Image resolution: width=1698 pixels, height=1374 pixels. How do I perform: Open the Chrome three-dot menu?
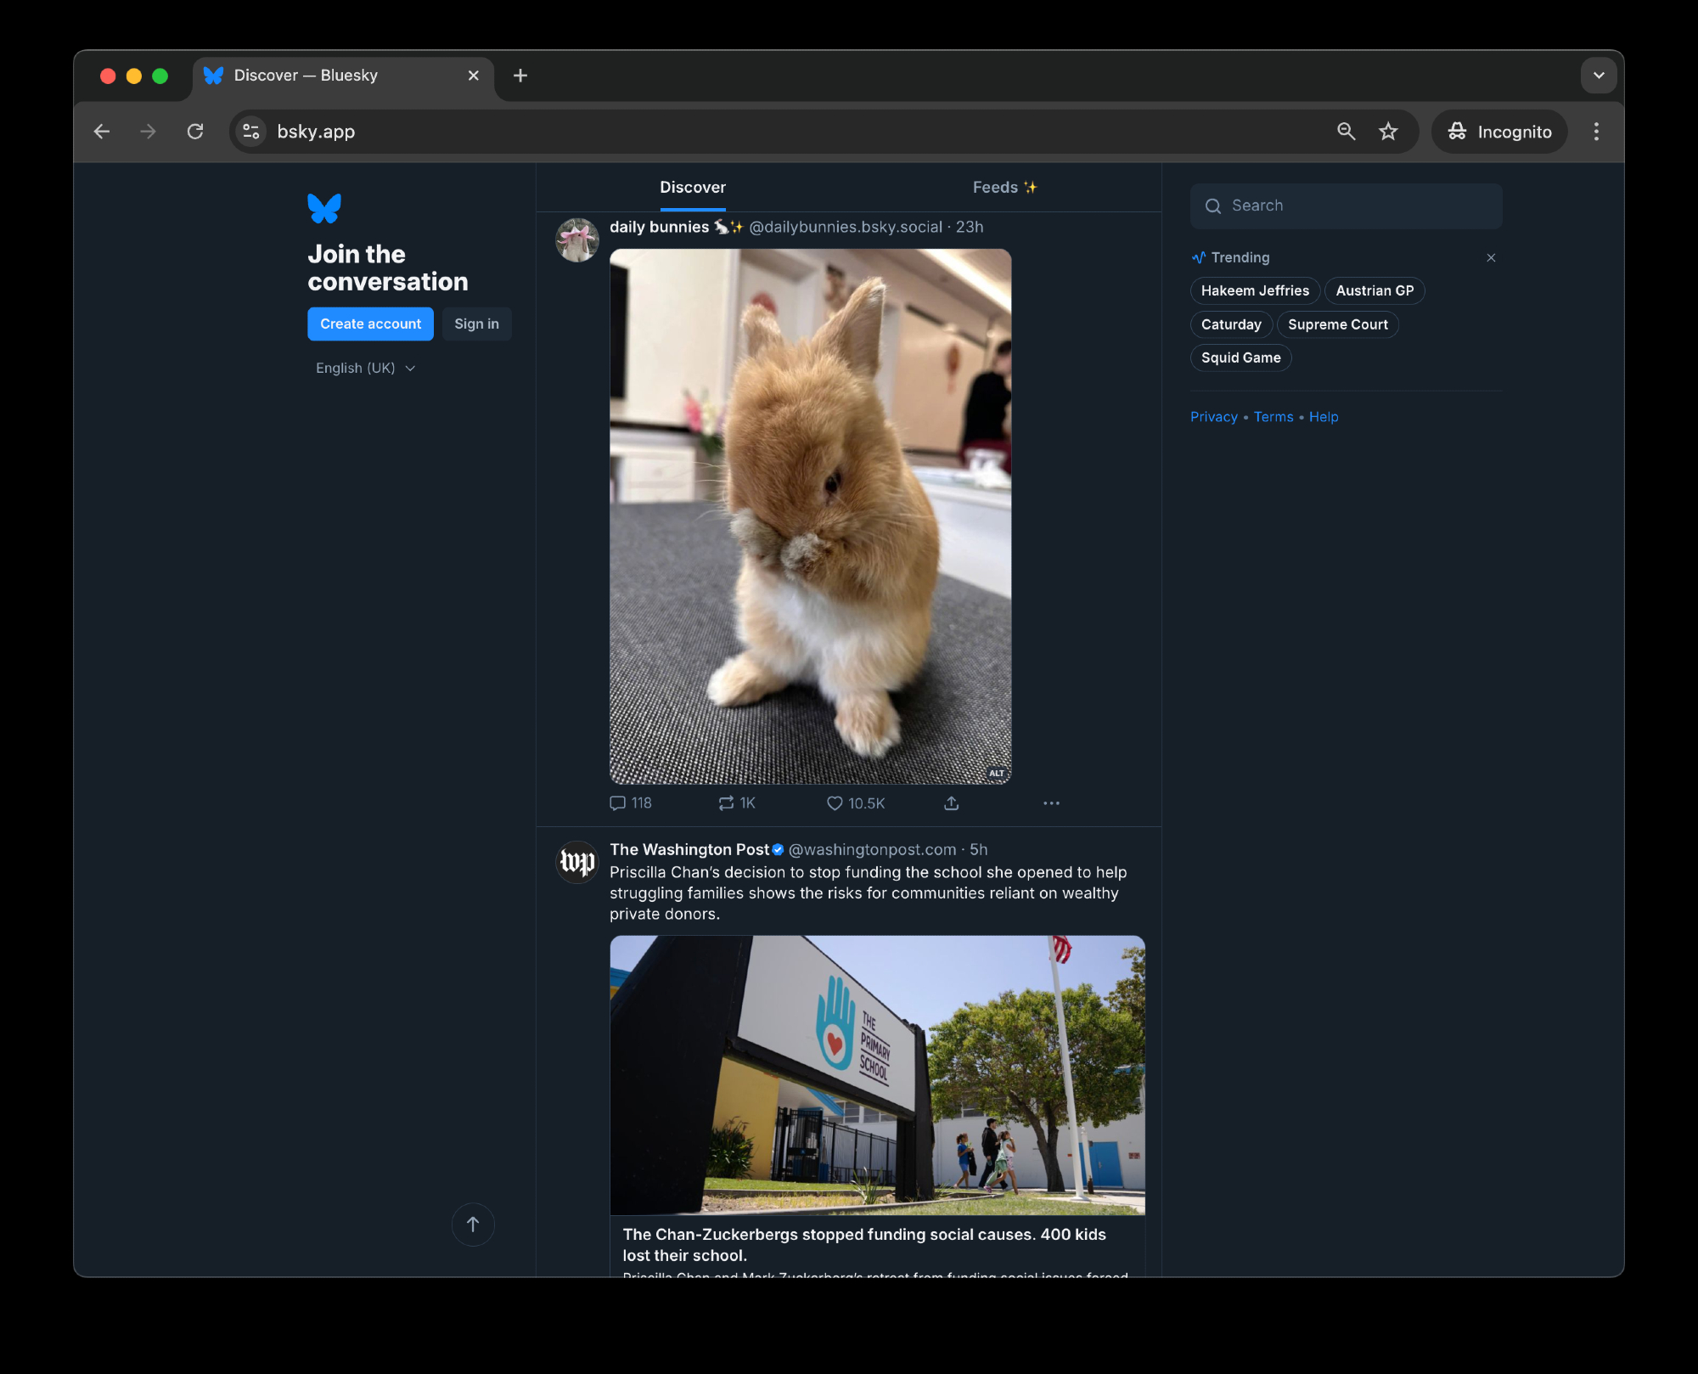[x=1596, y=132]
